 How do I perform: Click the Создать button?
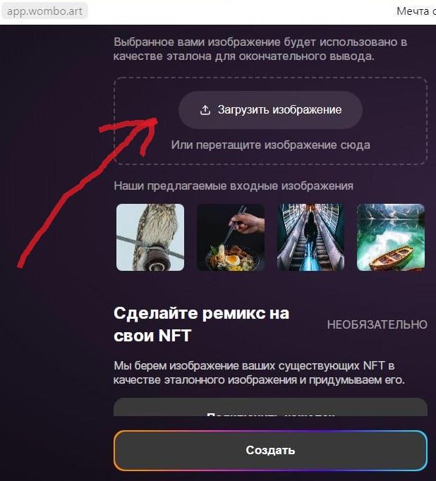click(270, 451)
